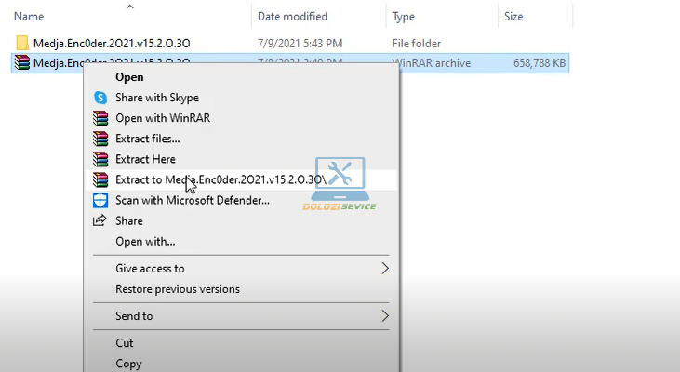Click the Skype icon beside Share with Skype

[100, 98]
